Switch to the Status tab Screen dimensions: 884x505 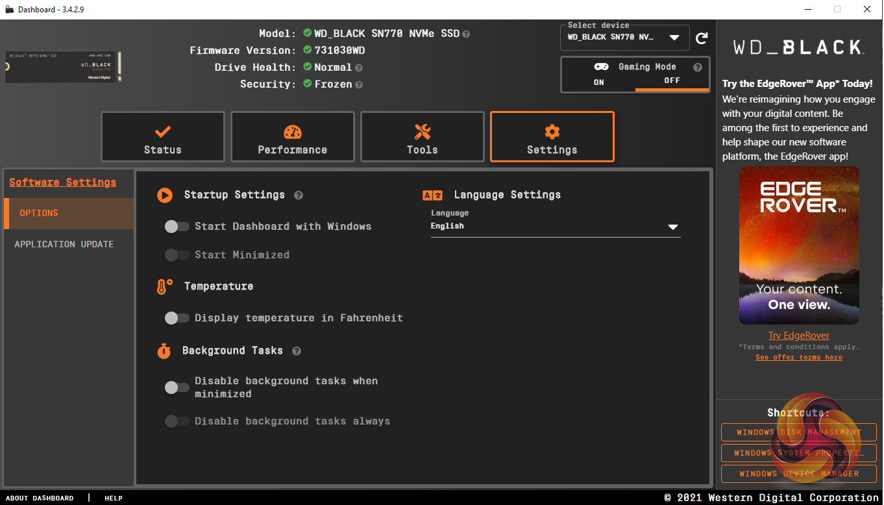pyautogui.click(x=163, y=136)
